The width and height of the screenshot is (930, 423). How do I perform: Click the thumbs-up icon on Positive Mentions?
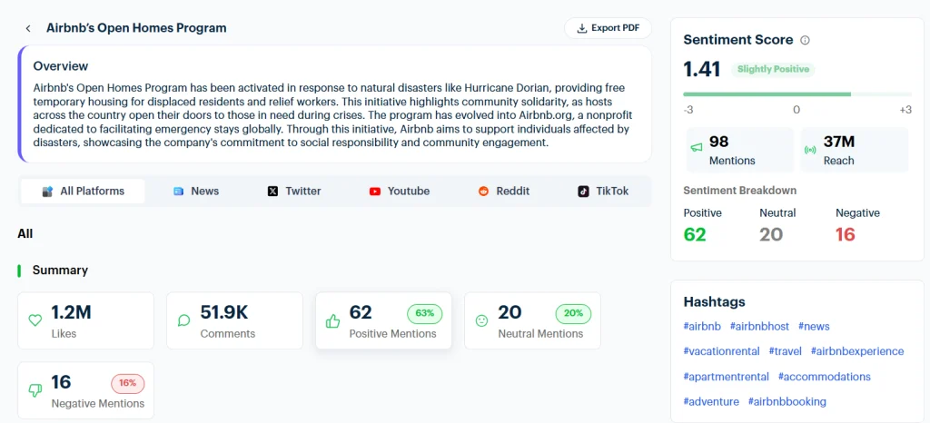pos(332,320)
